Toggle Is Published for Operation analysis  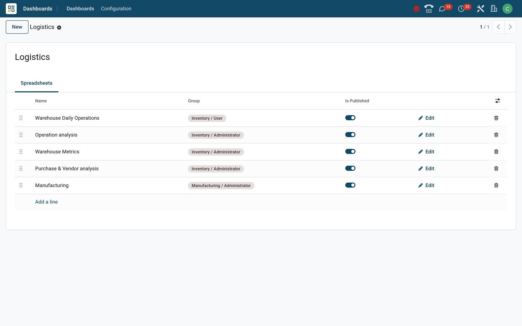[350, 135]
